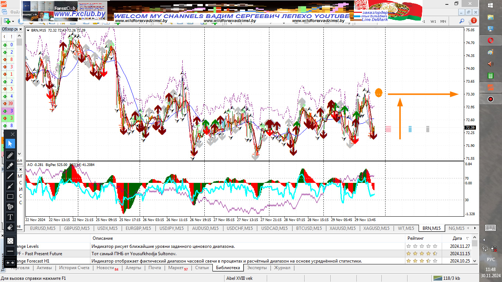Switch to GBPUSD,M15 chart tab
The height and width of the screenshot is (282, 502).
pos(77,228)
